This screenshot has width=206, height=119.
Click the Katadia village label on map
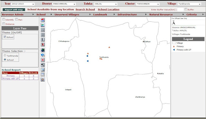(160, 74)
